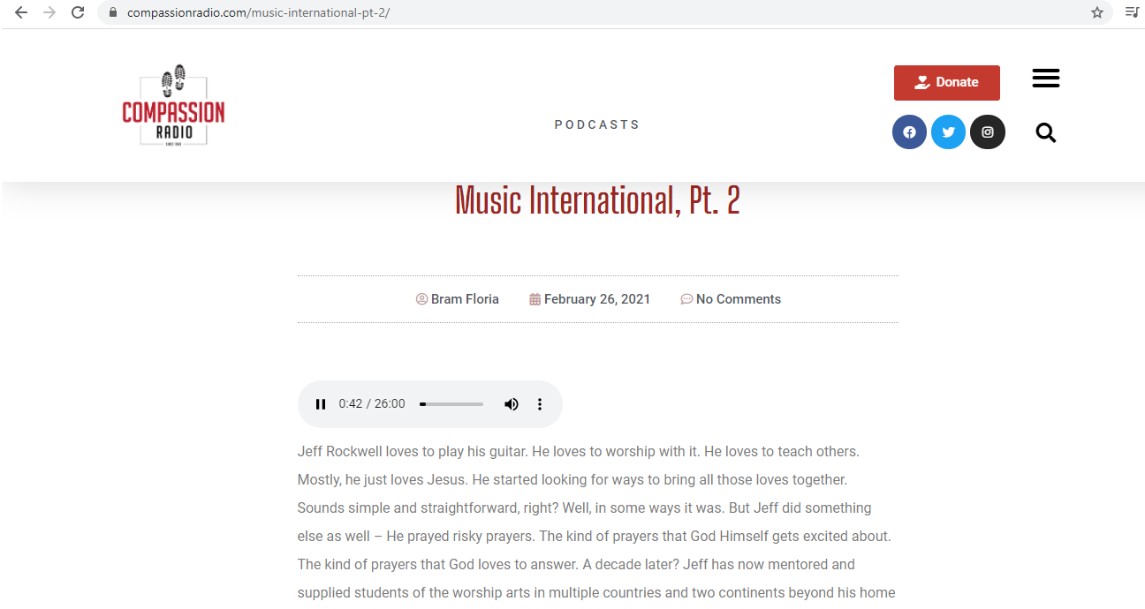
Task: Open the hamburger navigation menu
Action: pyautogui.click(x=1045, y=79)
